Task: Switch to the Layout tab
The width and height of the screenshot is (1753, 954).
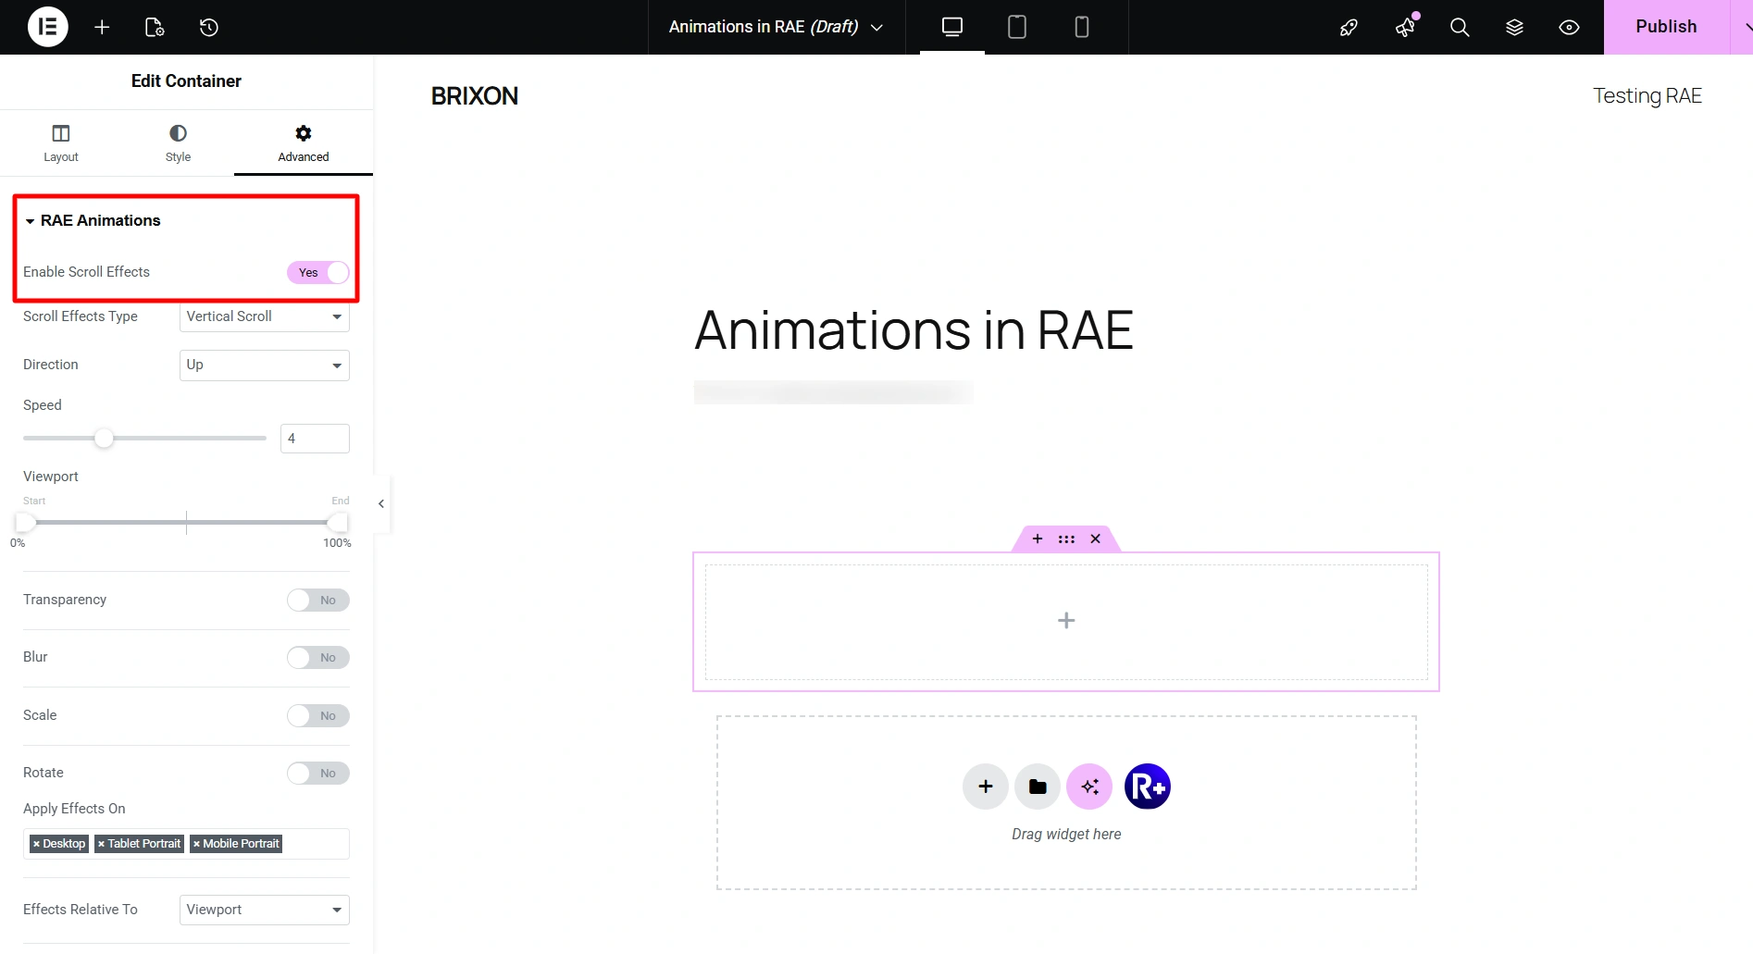Action: pos(61,143)
